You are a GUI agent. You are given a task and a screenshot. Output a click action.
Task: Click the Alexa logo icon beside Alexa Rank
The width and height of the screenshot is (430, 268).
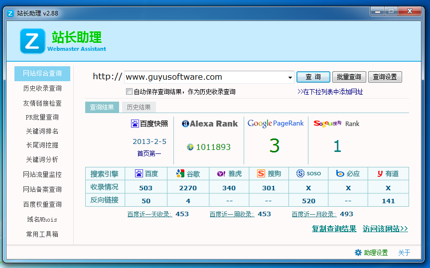[185, 124]
